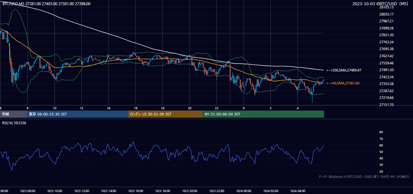This screenshot has width=413, height=194.
Task: Click price axis label 27491.50
Action: coord(386,70)
